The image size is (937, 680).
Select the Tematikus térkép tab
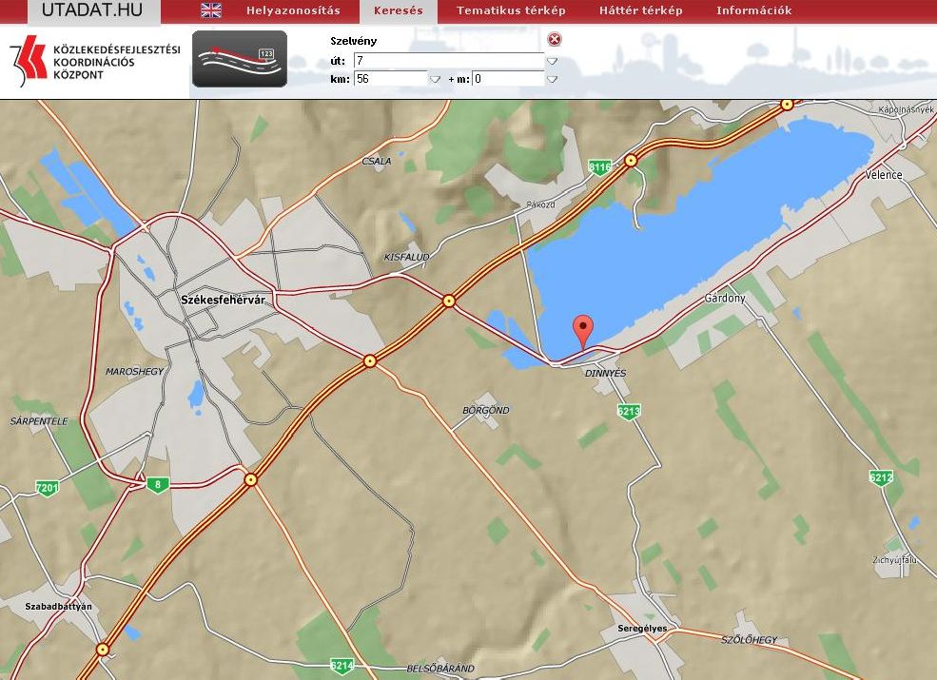[511, 11]
